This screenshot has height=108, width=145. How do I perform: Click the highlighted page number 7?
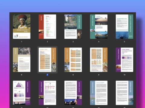pos(47,75)
